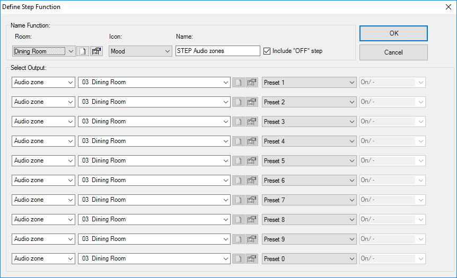Click the new page icon in Preset 1 row

(239, 83)
